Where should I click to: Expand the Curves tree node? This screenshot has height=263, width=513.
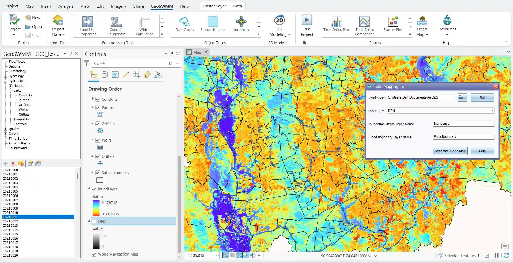(x=5, y=134)
